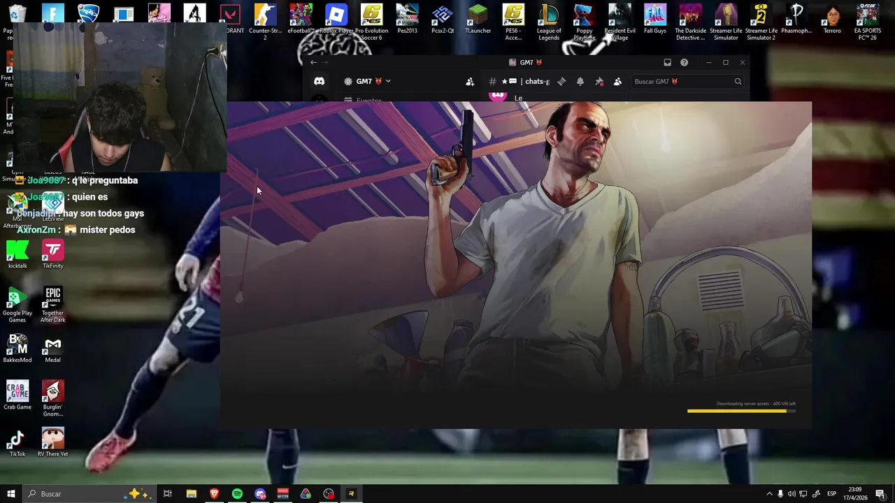
Task: Open the Google Play Games icon
Action: pos(17,305)
